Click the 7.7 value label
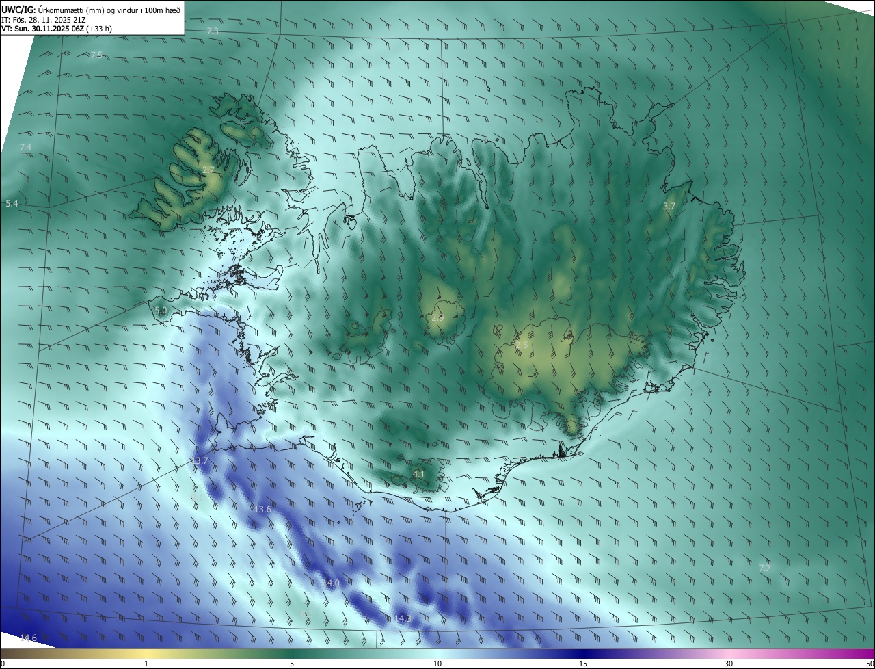The width and height of the screenshot is (875, 669). (765, 568)
